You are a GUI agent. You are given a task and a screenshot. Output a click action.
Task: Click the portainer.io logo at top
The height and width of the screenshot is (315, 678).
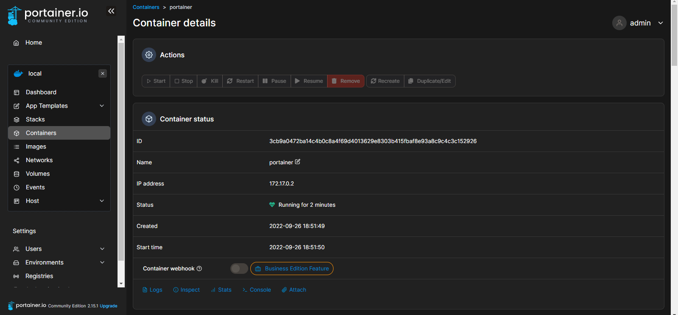tap(48, 16)
